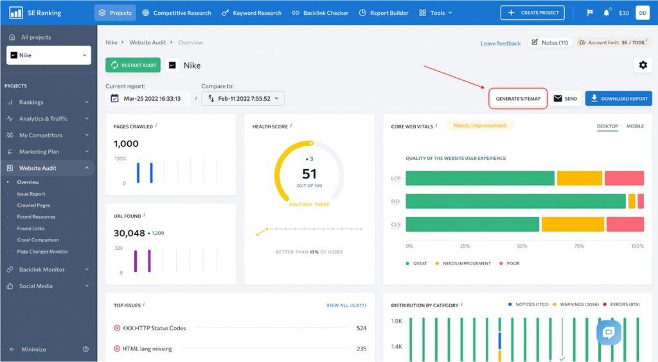Expand the My Competitors section
Image resolution: width=658 pixels, height=362 pixels.
(87, 135)
